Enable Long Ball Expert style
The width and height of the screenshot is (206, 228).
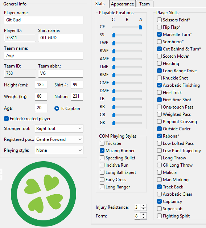tap(102, 172)
